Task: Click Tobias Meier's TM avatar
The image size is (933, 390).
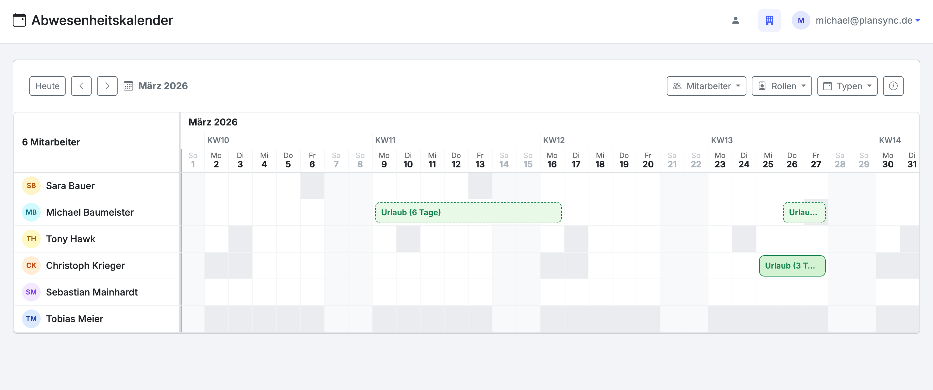Action: pyautogui.click(x=31, y=319)
